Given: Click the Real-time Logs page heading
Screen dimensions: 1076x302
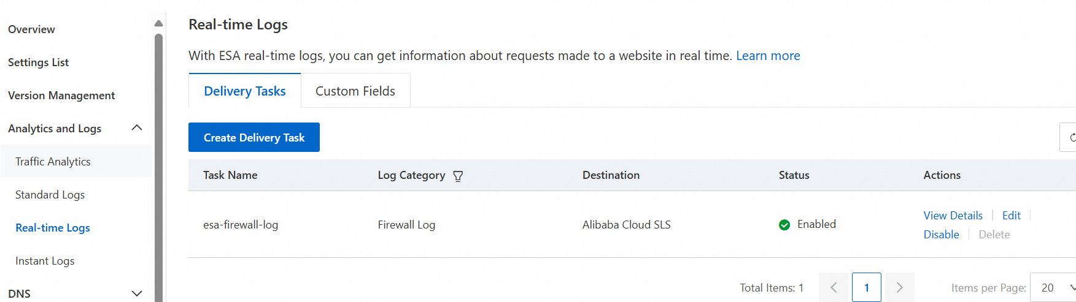Looking at the screenshot, I should tap(238, 25).
